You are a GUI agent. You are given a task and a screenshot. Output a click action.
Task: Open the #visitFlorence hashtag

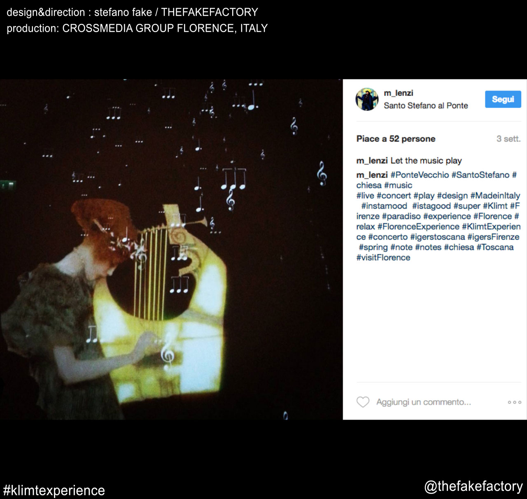[383, 258]
